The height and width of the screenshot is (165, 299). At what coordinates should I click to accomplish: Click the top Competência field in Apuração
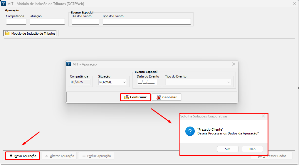click(16, 22)
